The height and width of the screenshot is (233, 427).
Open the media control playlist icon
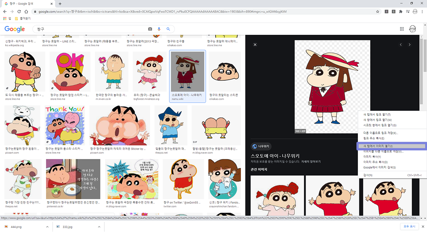[x=408, y=11]
